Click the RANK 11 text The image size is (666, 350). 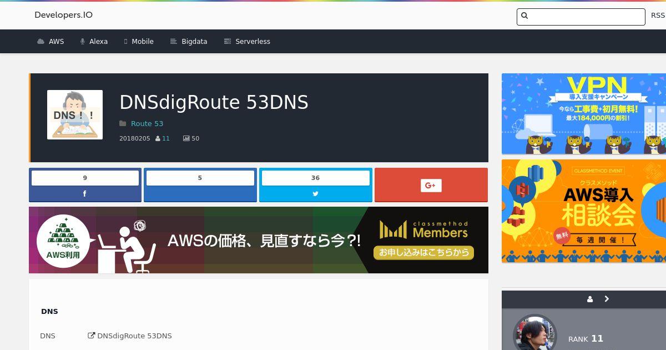pyautogui.click(x=586, y=338)
